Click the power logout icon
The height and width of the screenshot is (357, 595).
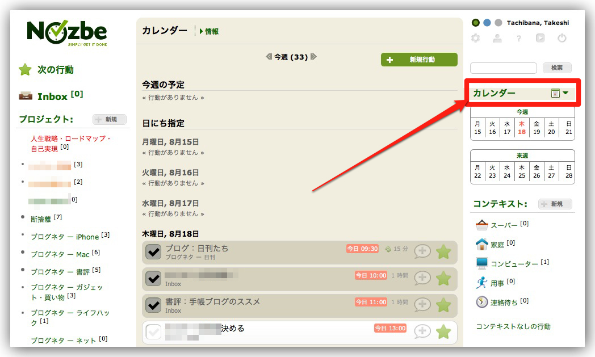(562, 39)
